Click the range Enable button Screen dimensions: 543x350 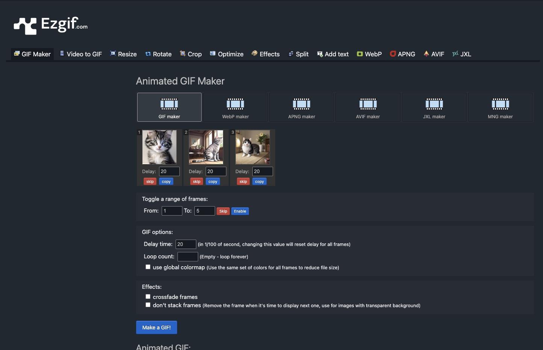click(x=240, y=211)
